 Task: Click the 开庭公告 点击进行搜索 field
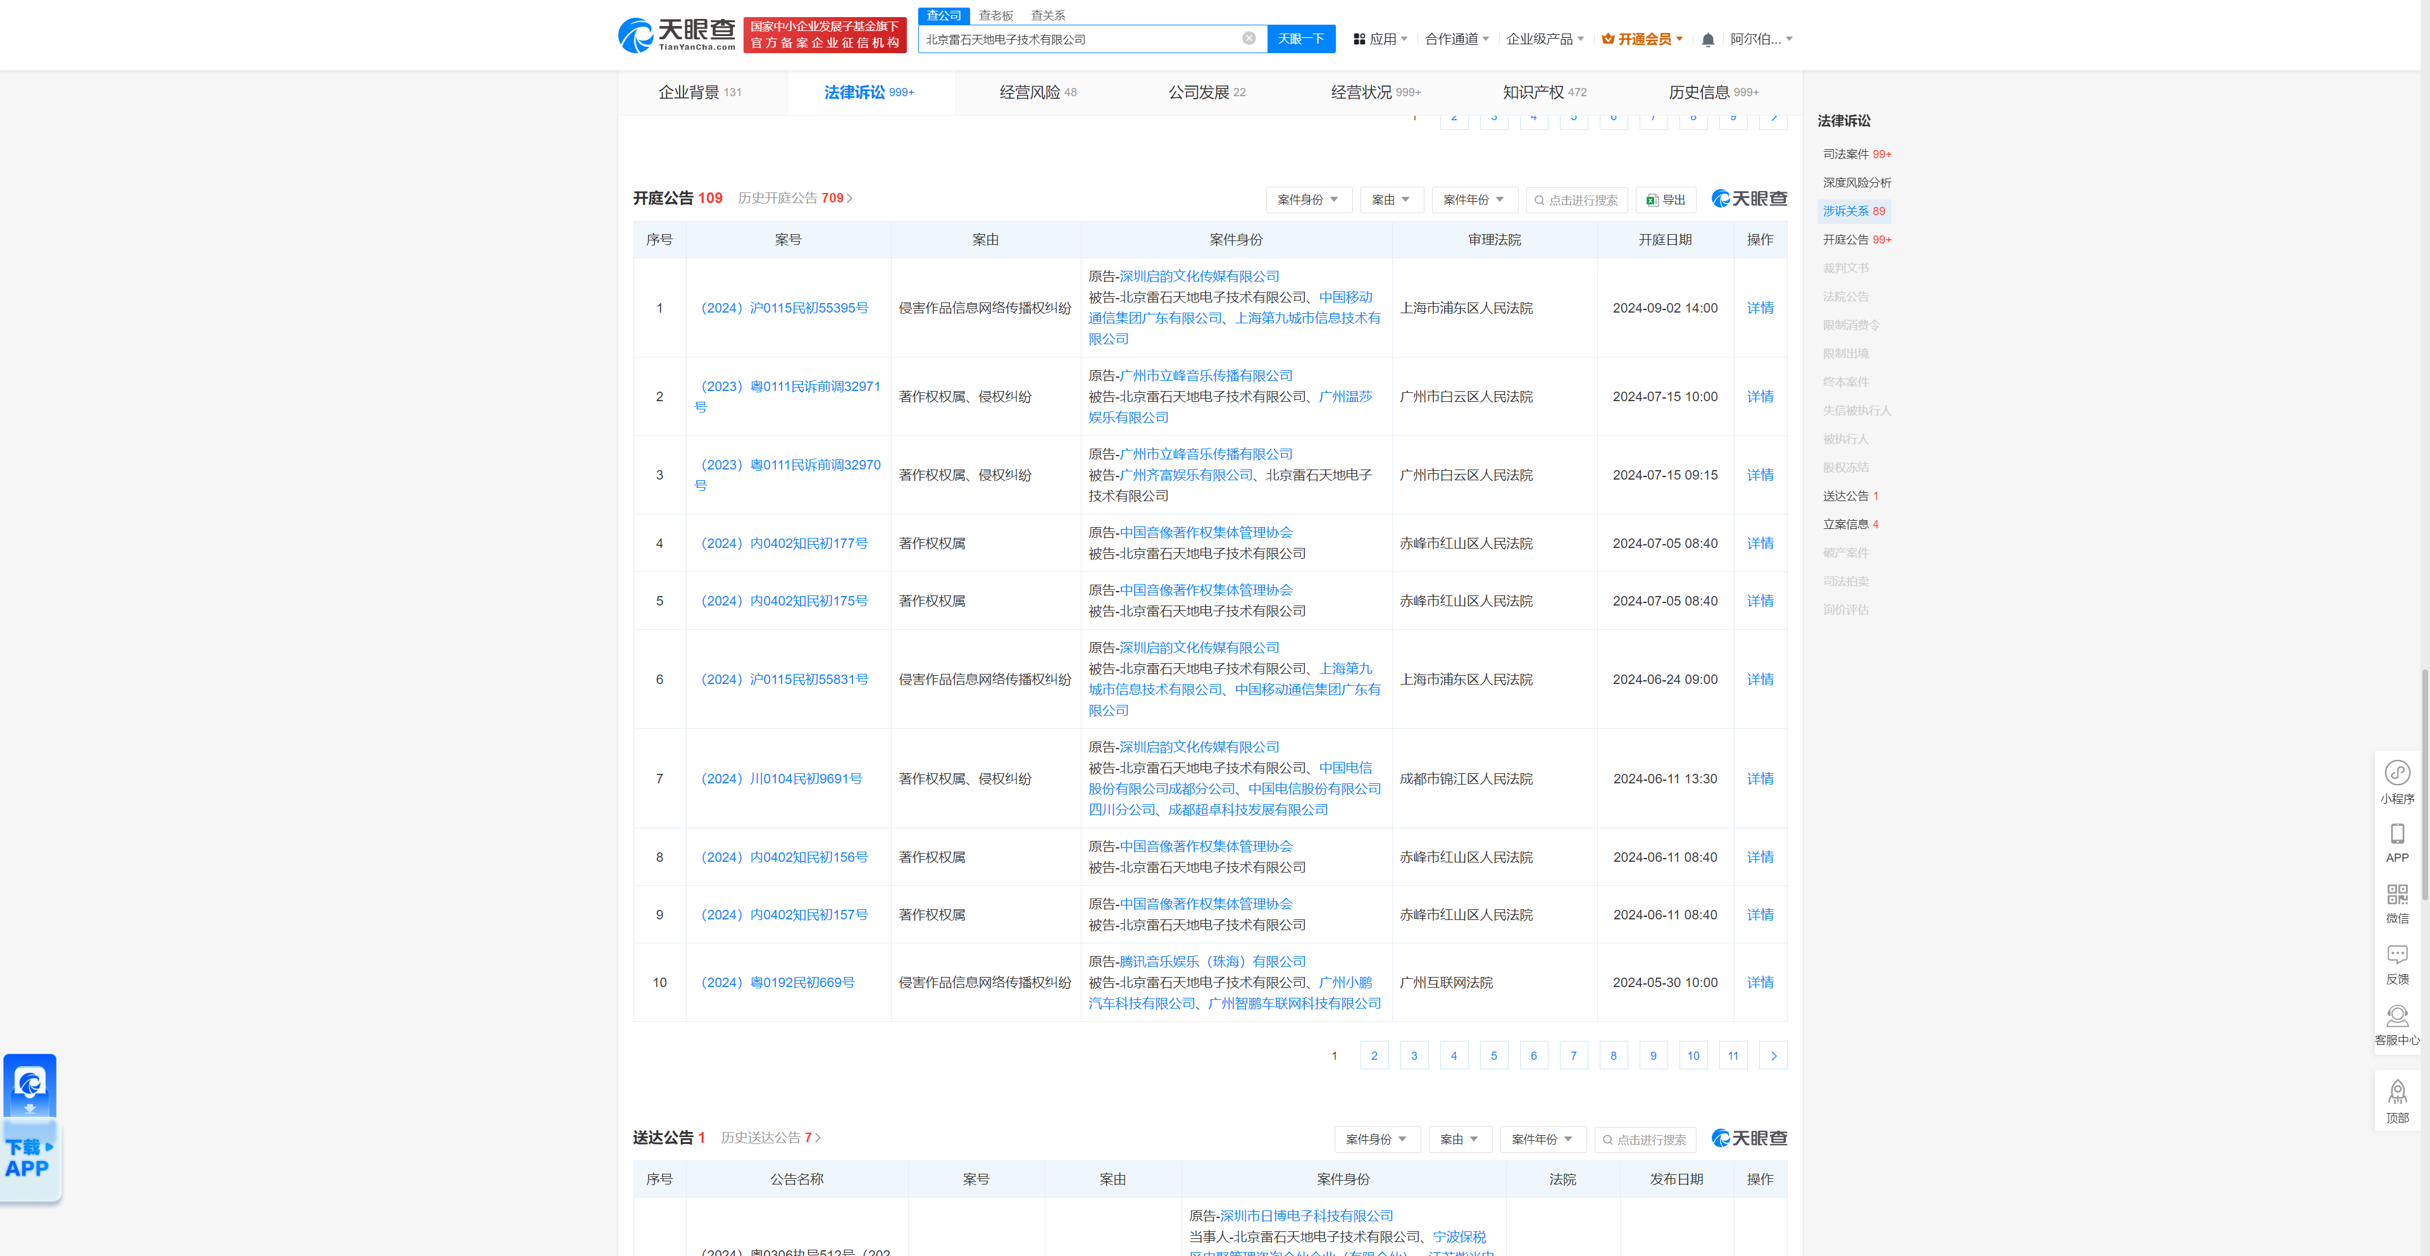coord(1576,200)
